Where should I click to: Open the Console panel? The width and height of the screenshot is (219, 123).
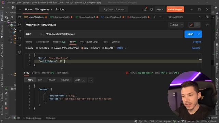point(51,118)
